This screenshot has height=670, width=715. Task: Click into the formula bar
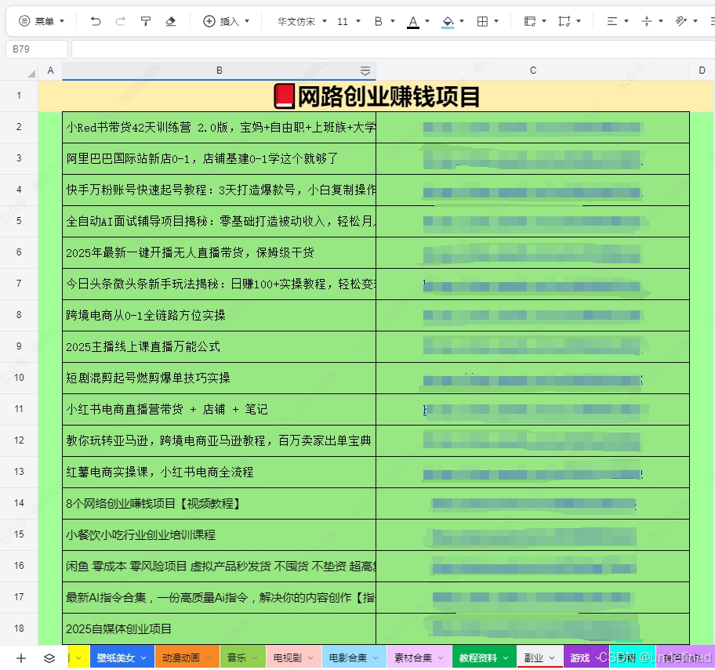tap(392, 49)
